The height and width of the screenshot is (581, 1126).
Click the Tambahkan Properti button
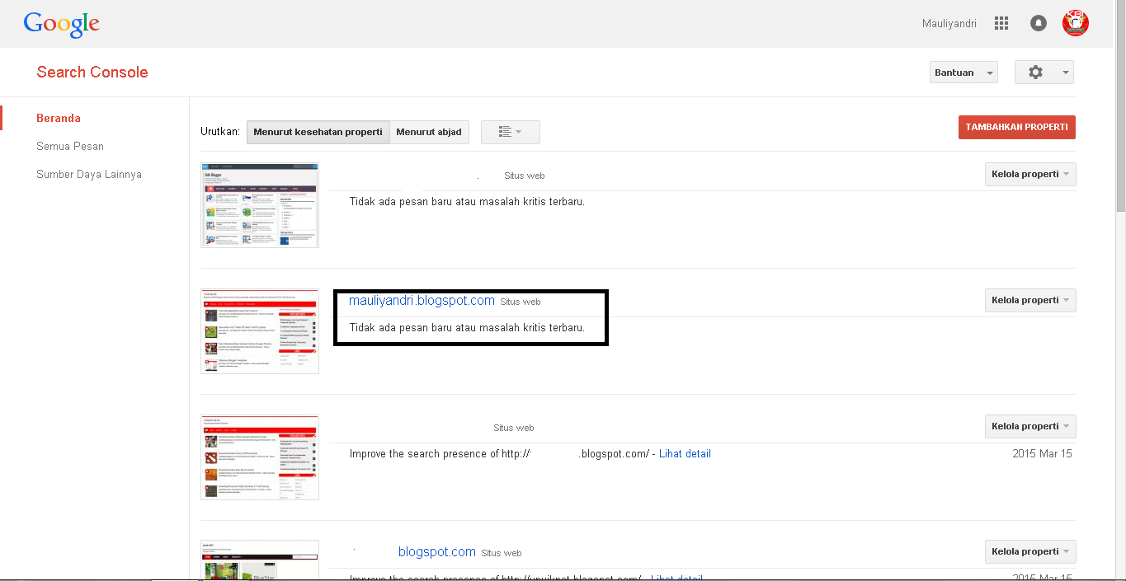tap(1017, 127)
